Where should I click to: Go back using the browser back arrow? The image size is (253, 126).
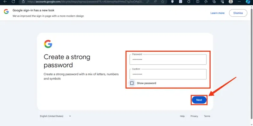coord(5,2)
